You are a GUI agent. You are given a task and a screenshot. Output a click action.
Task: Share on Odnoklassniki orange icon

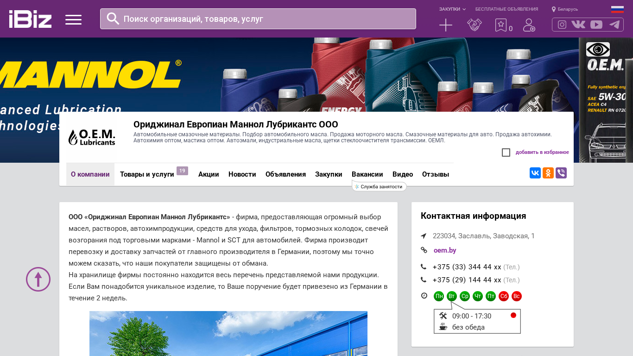(x=548, y=173)
